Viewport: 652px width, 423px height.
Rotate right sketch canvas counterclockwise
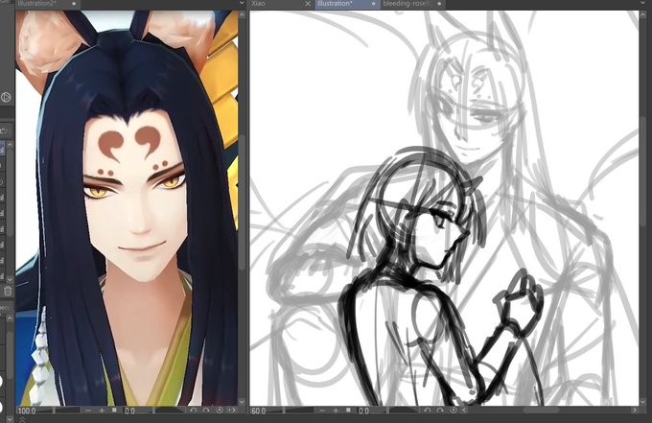point(427,411)
